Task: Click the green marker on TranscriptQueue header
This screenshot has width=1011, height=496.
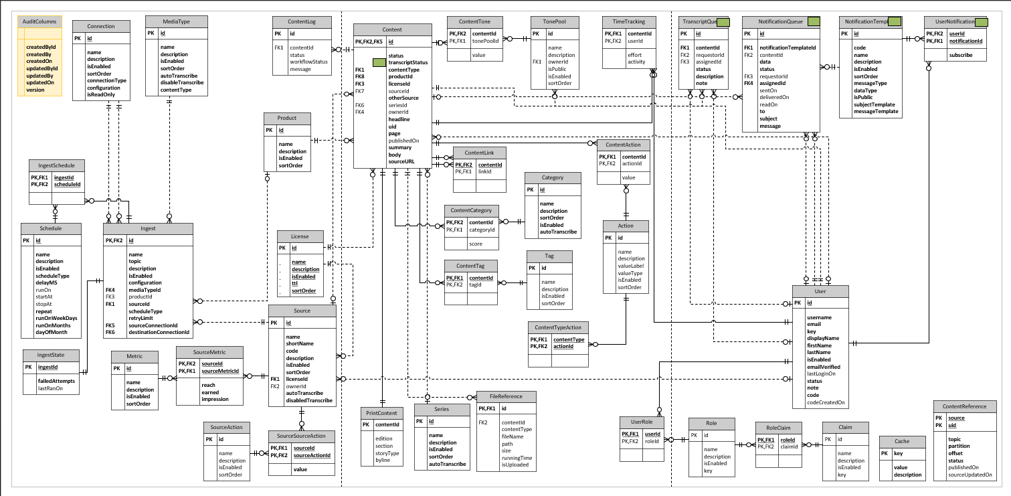Action: (723, 22)
